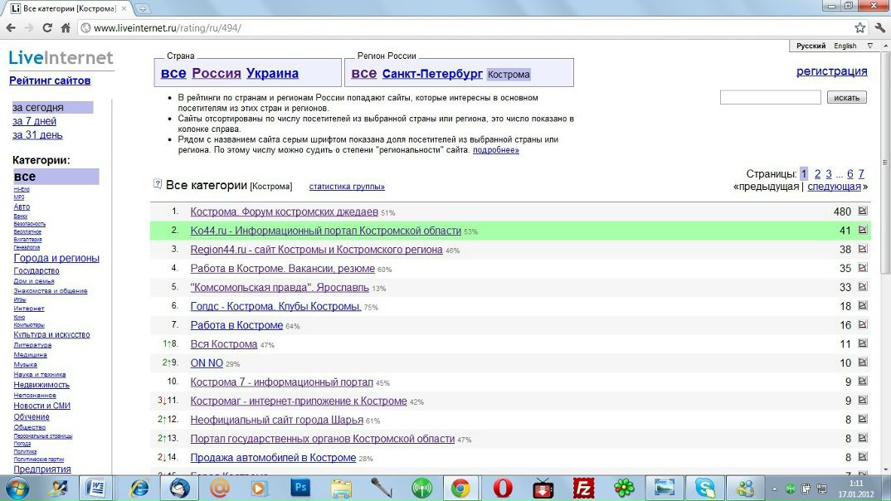This screenshot has width=891, height=501.
Task: Click the Windows Start button
Action: [17, 488]
